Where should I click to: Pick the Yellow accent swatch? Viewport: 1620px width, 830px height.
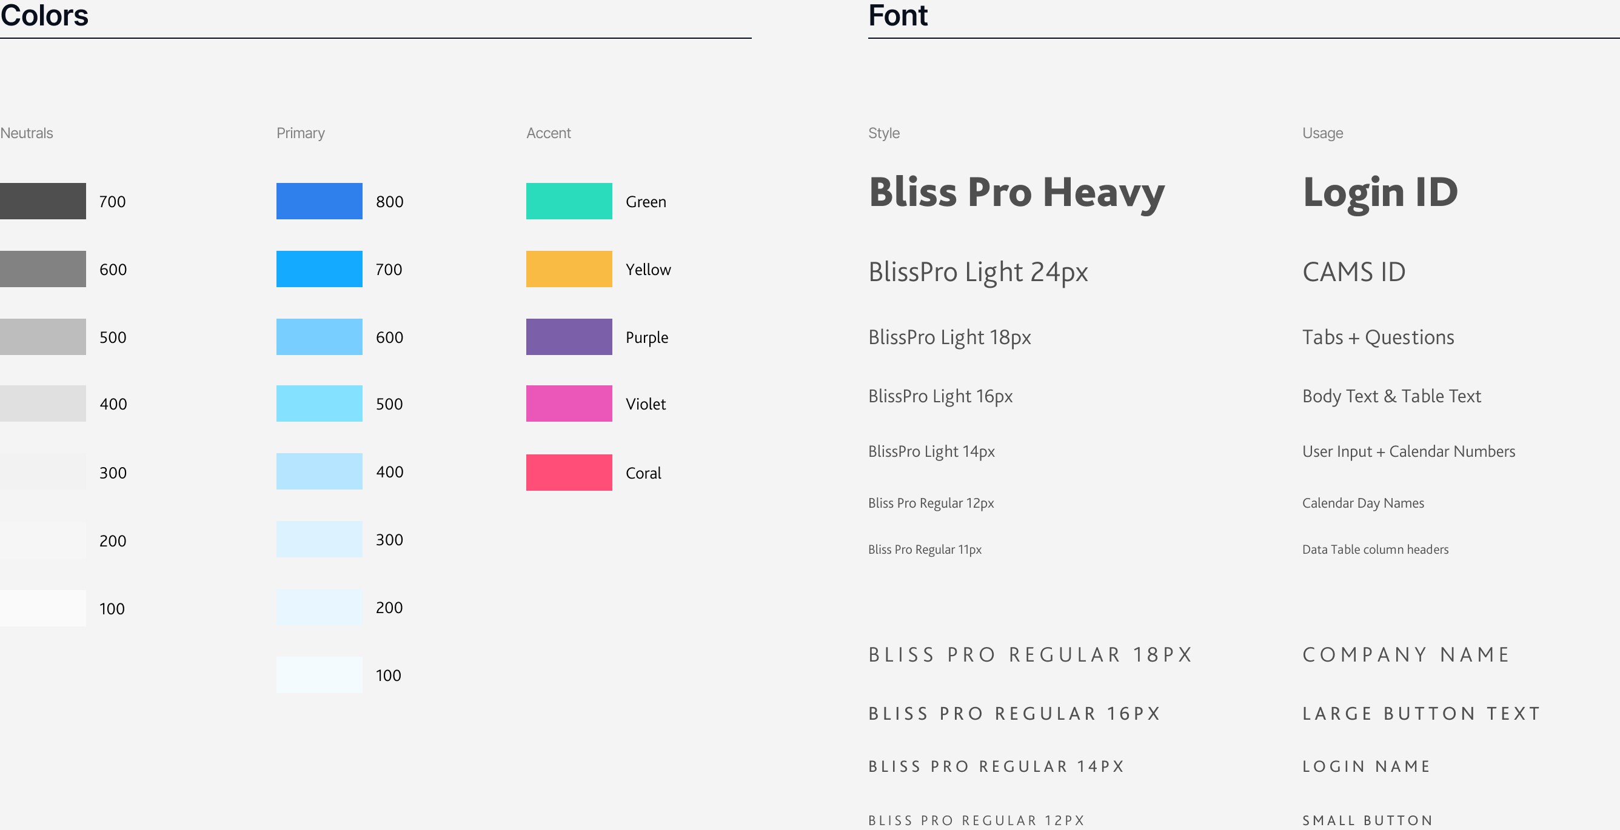click(x=569, y=269)
